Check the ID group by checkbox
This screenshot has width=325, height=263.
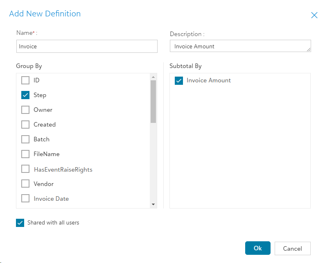point(25,80)
